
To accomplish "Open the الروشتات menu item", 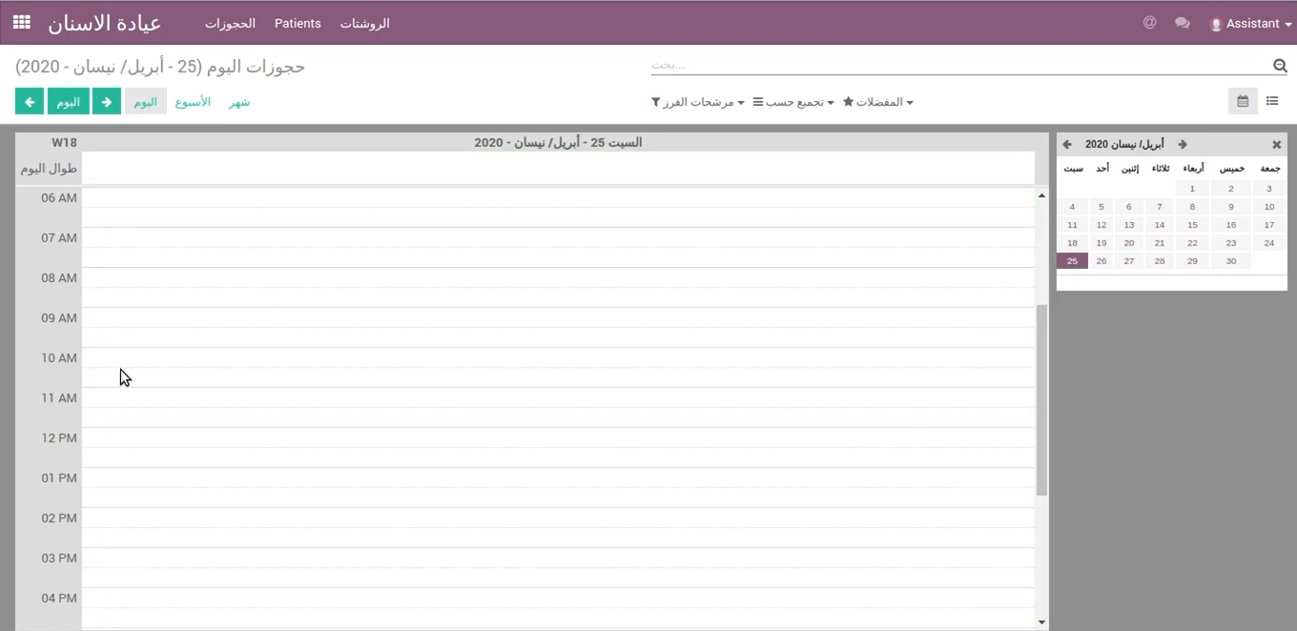I will click(365, 23).
